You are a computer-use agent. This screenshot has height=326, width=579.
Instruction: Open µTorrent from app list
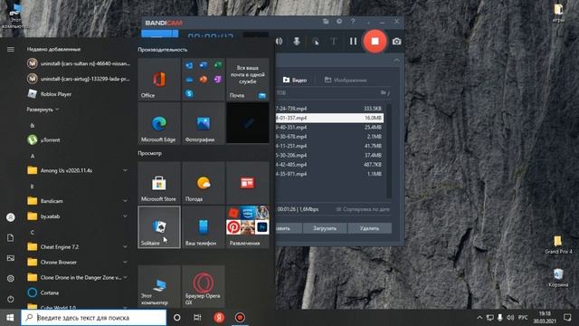click(79, 139)
